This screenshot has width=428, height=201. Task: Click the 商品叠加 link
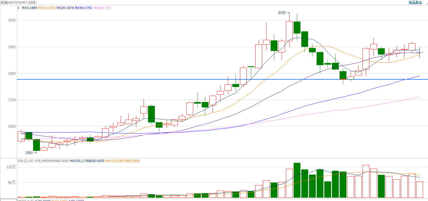click(x=415, y=2)
